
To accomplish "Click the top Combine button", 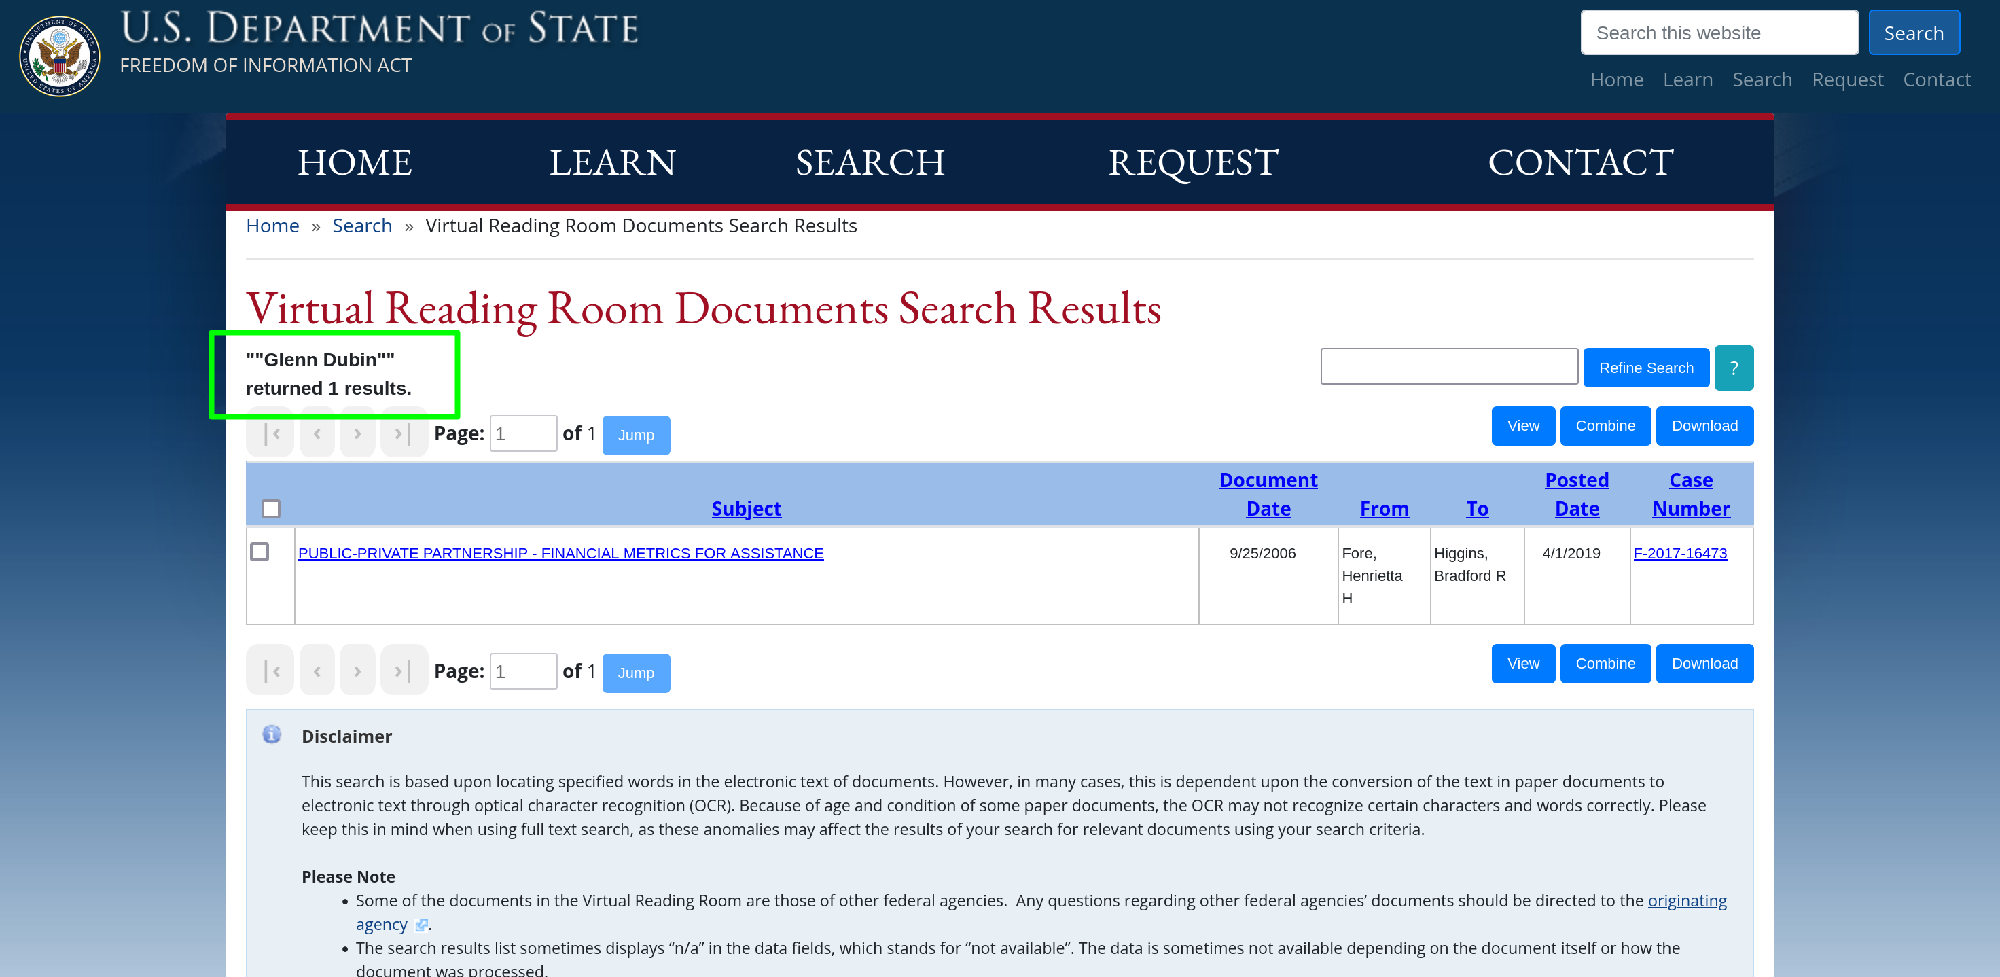I will (1605, 425).
